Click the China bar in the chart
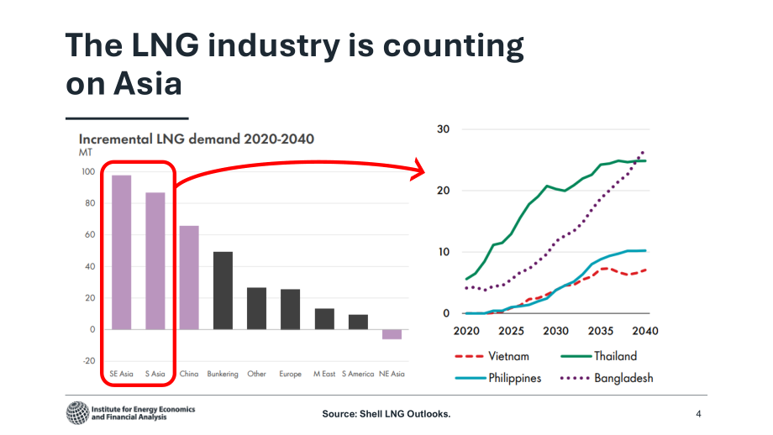 (189, 277)
